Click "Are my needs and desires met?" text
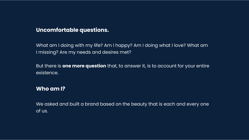The width and height of the screenshot is (249, 140). [x=95, y=52]
